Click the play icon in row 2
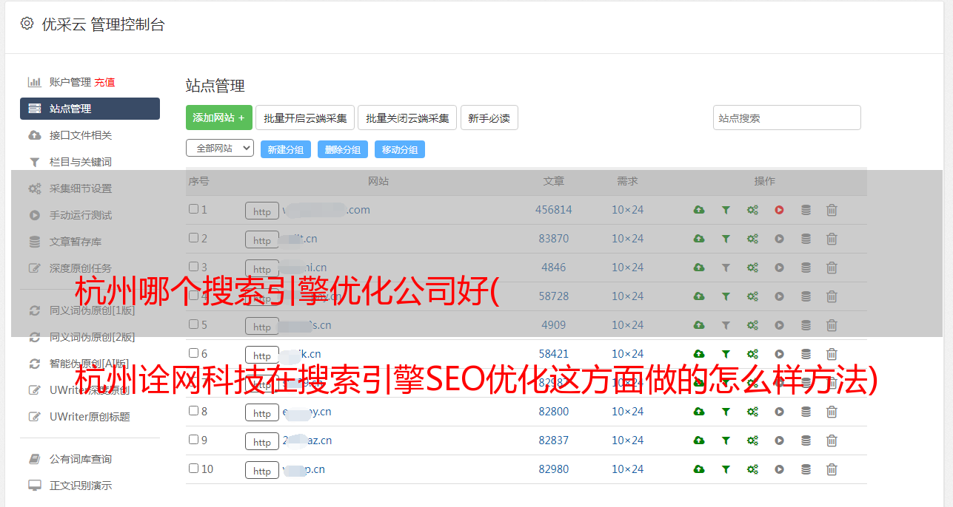This screenshot has width=953, height=507. 779,239
